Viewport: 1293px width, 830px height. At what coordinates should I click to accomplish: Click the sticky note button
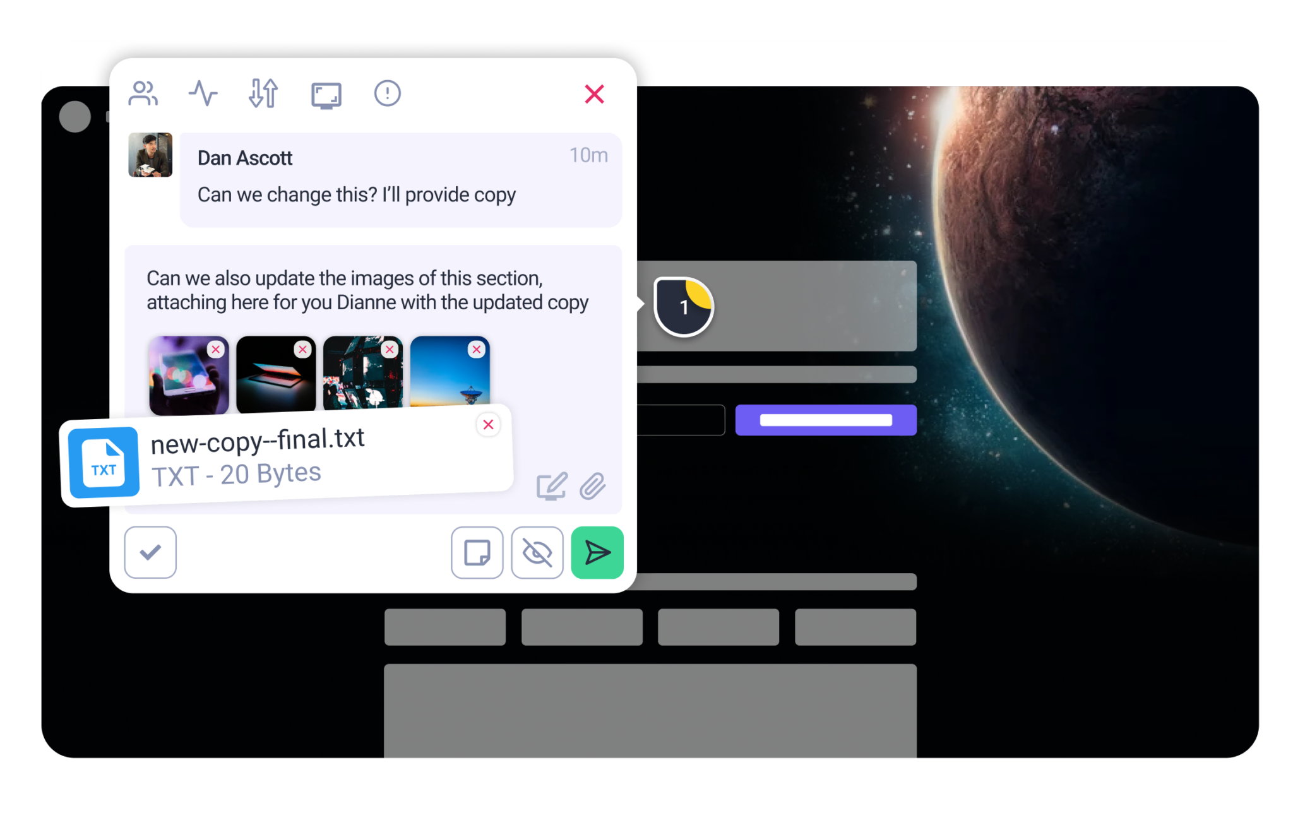[x=477, y=552]
